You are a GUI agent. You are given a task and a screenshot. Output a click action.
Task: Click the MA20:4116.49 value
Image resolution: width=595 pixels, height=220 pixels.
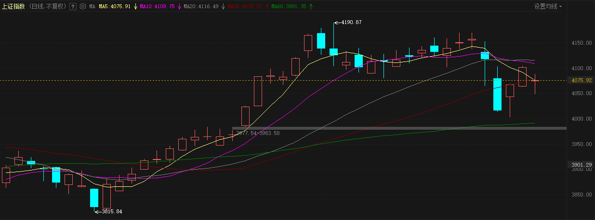click(x=201, y=7)
